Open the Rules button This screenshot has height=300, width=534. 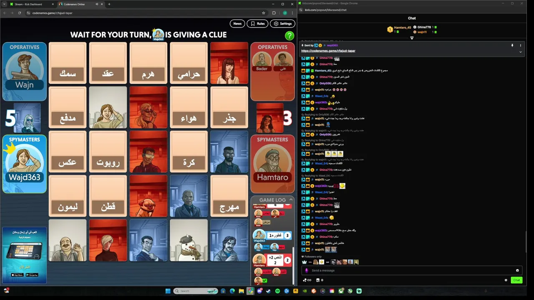tap(257, 24)
